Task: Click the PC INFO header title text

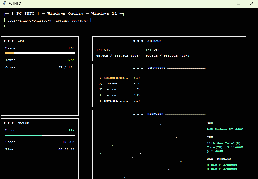Action: 25,13
